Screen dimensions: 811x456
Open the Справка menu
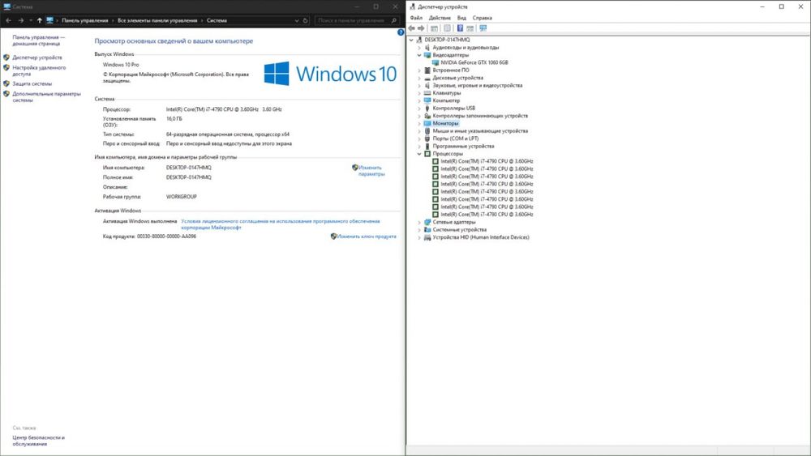click(x=483, y=18)
